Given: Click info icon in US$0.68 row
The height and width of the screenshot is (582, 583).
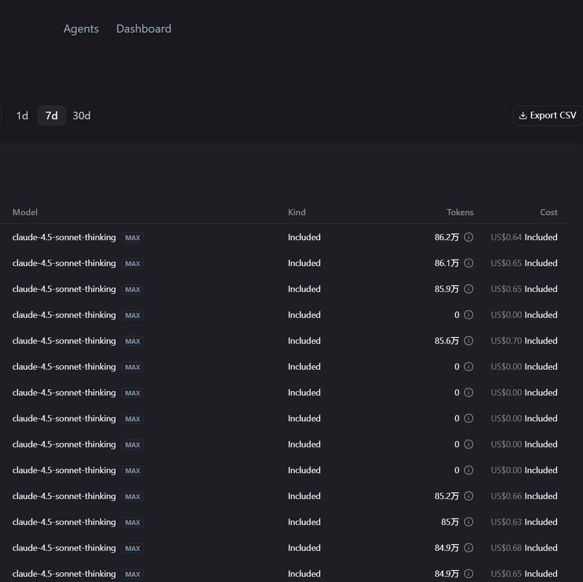Looking at the screenshot, I should tap(469, 548).
